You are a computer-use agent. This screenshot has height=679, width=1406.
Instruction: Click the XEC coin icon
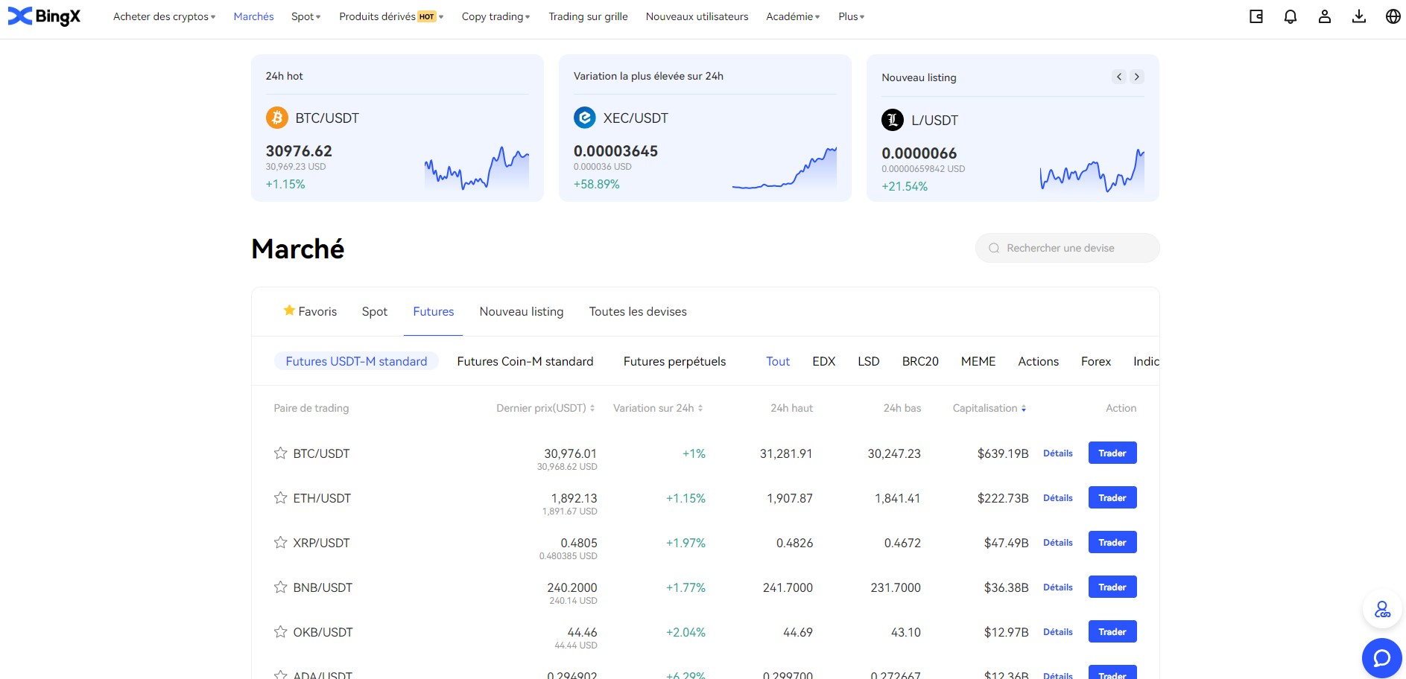point(585,118)
